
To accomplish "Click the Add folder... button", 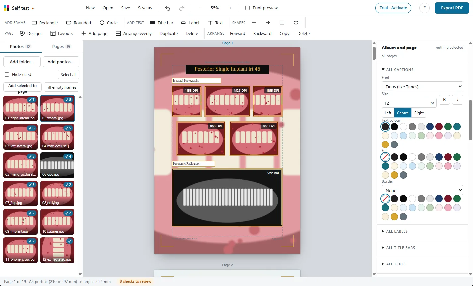I will click(22, 62).
